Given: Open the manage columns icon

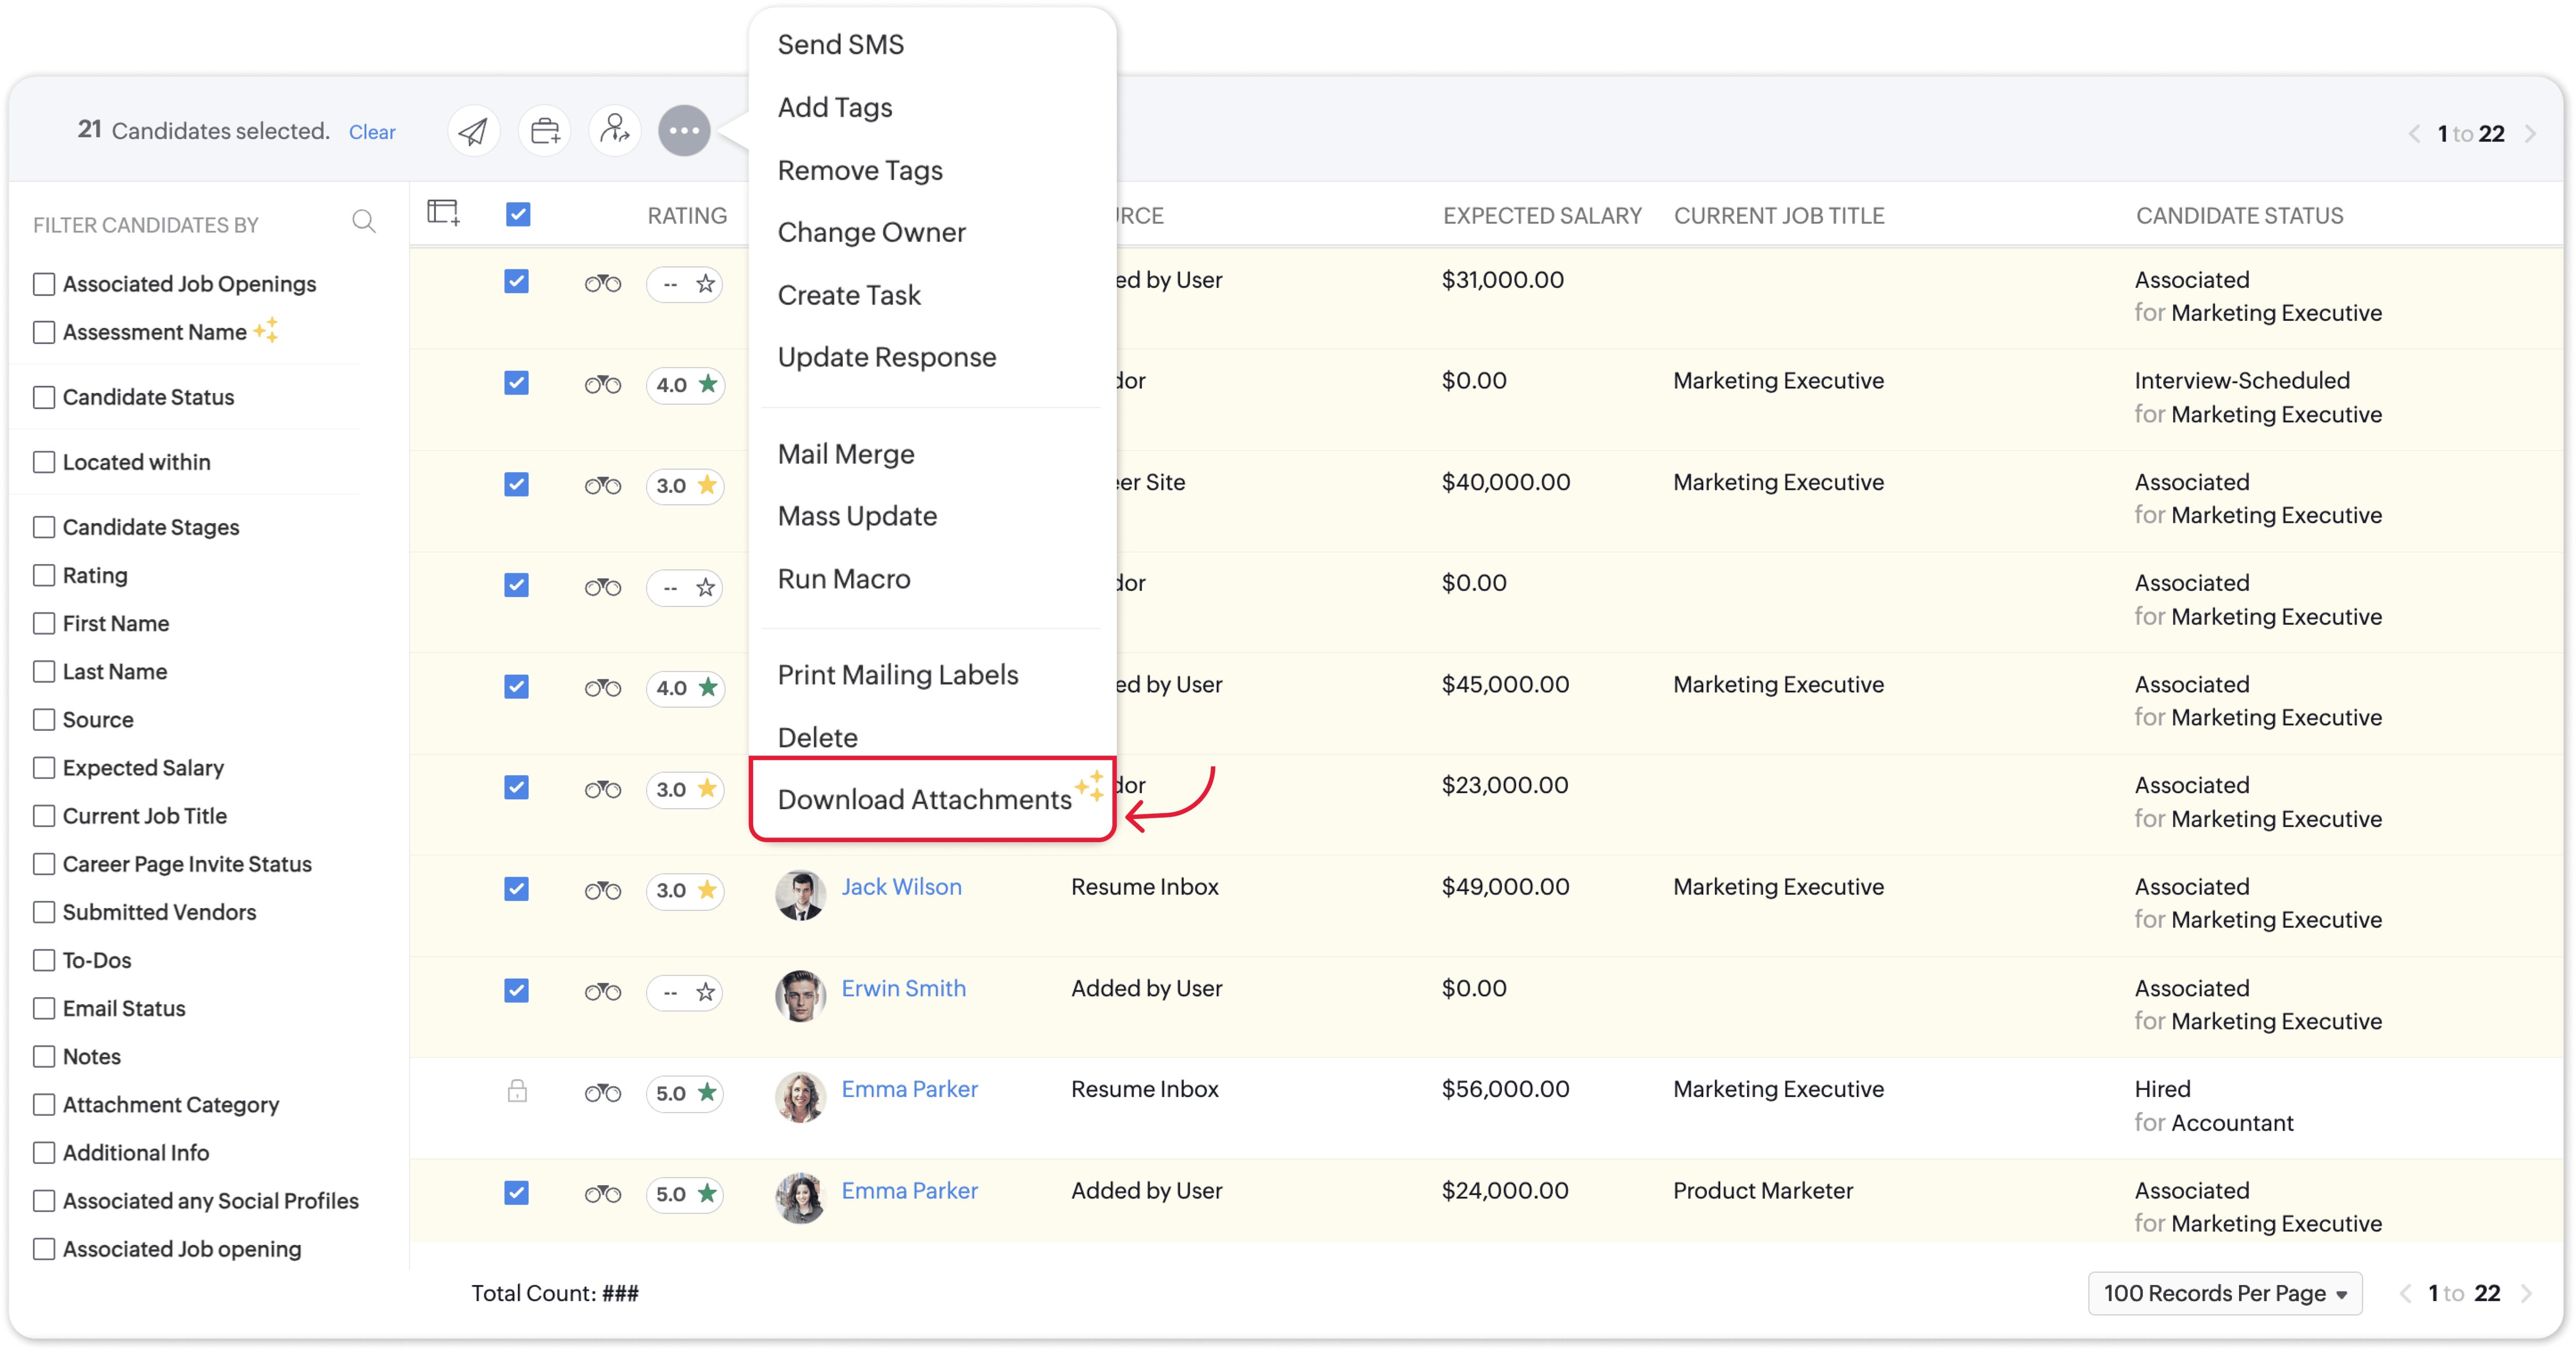Looking at the screenshot, I should (443, 213).
